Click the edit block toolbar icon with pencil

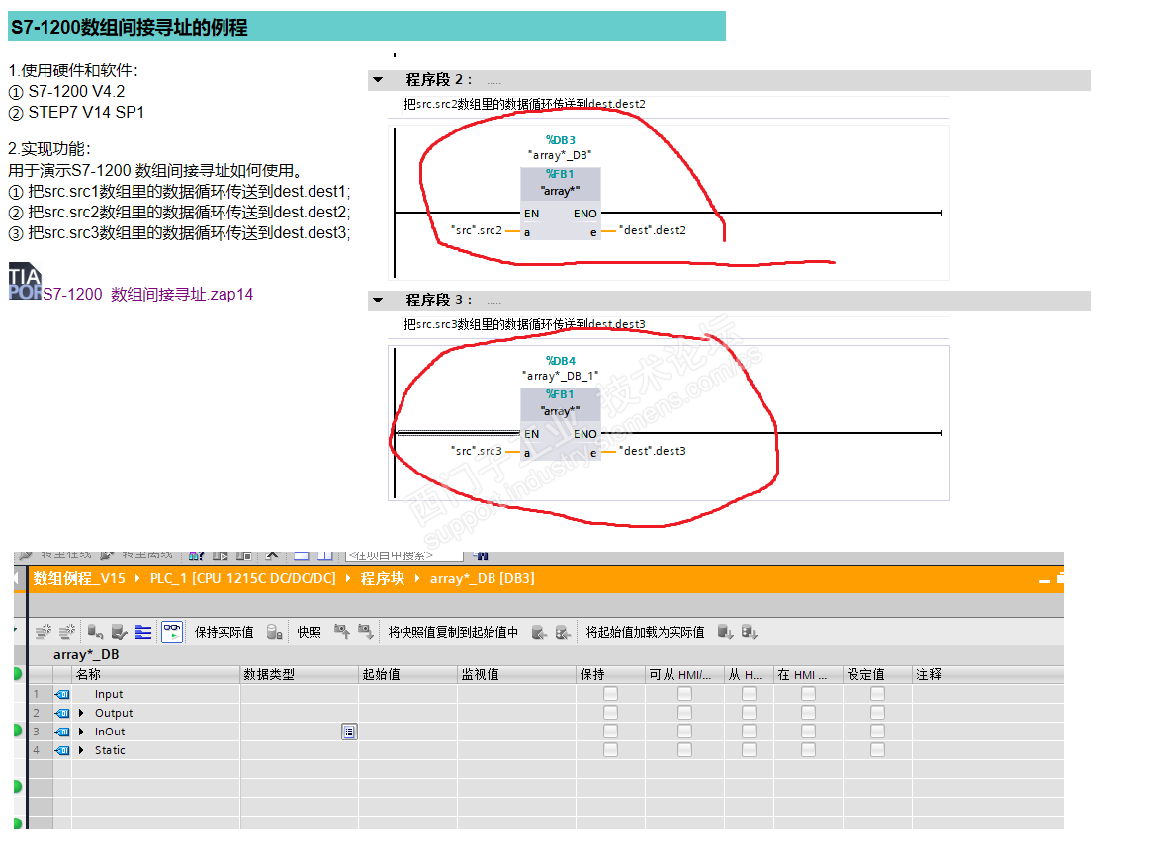(x=119, y=632)
